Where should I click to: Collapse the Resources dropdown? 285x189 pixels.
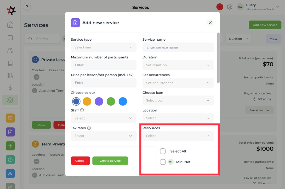(x=208, y=136)
